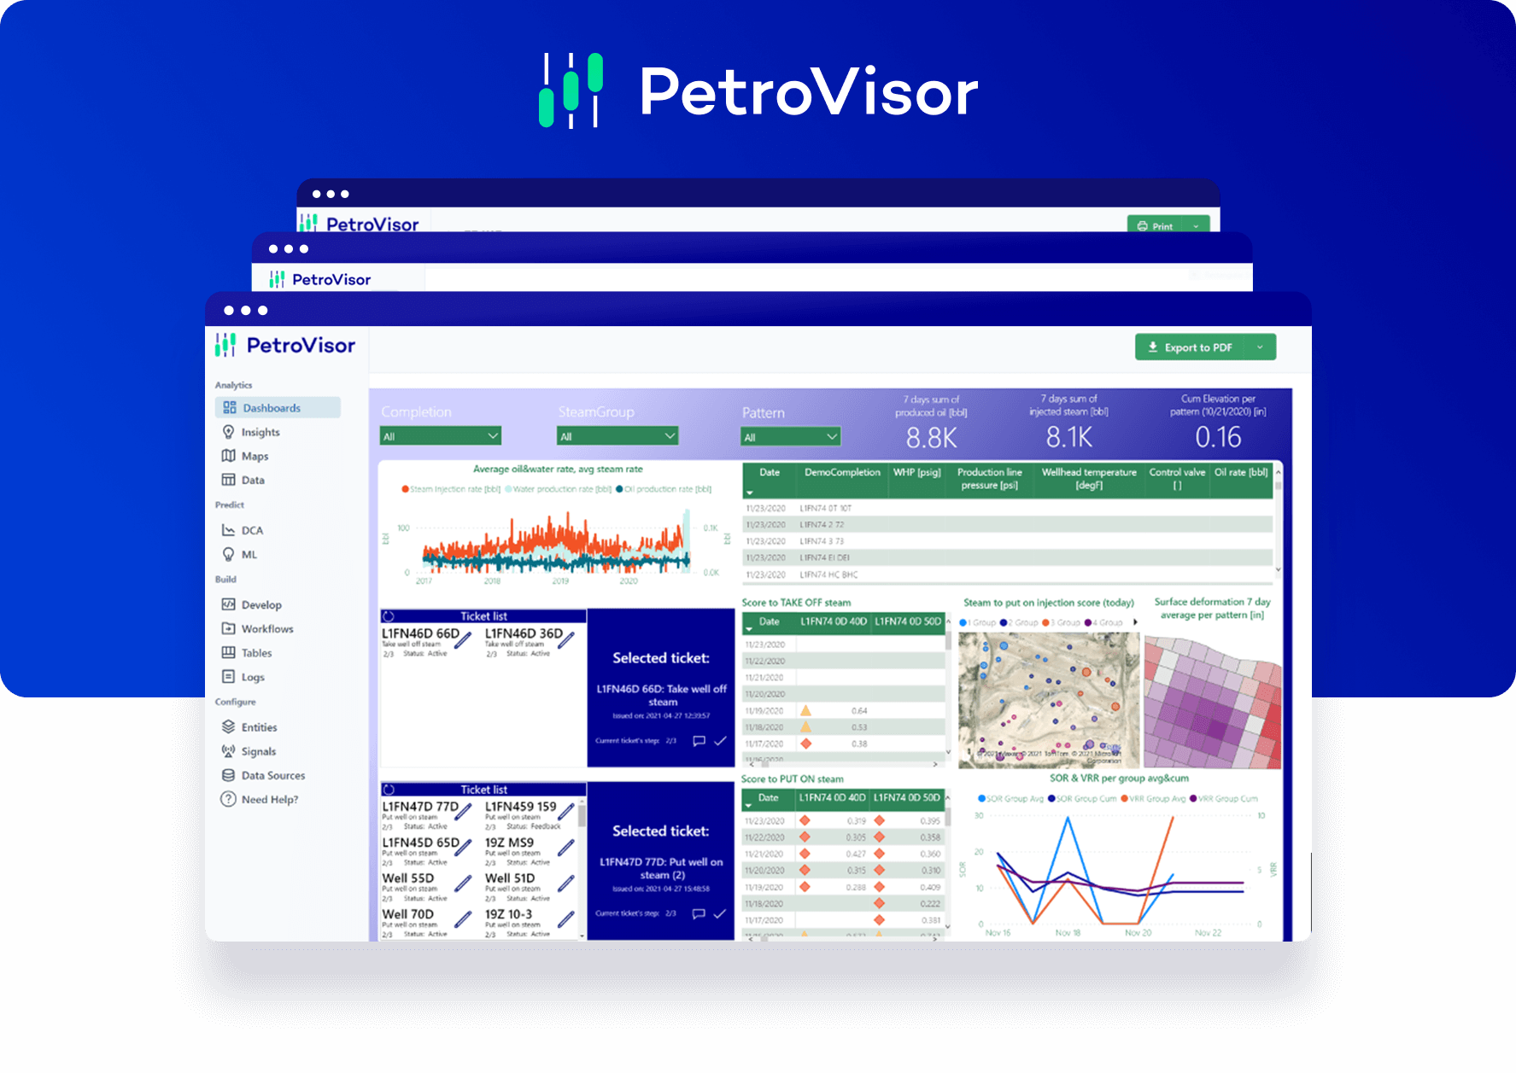
Task: Select the DCA chart icon
Action: pos(228,530)
